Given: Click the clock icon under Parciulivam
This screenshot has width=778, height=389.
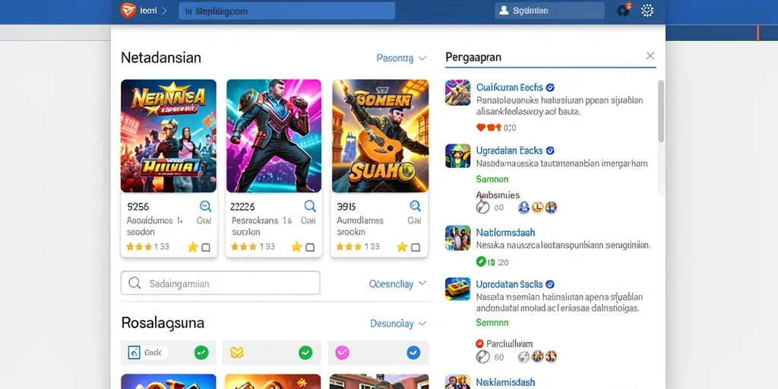Looking at the screenshot, I should [482, 356].
